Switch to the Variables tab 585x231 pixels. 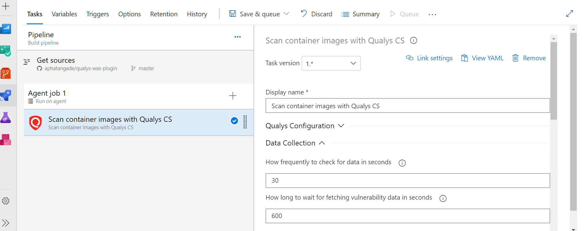point(64,14)
